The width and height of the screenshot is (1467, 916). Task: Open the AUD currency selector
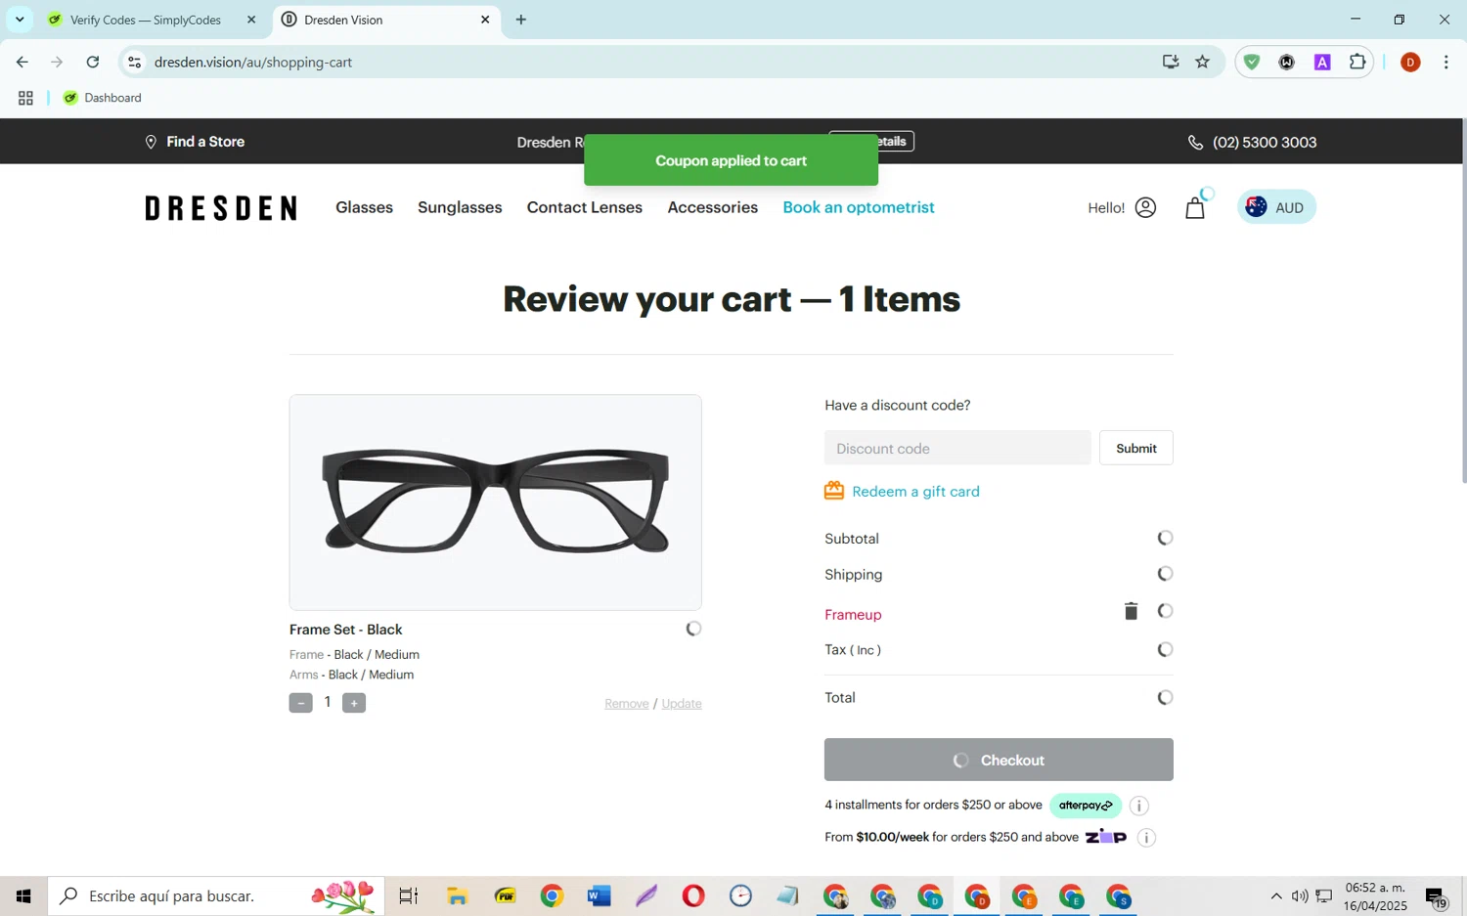click(1276, 207)
